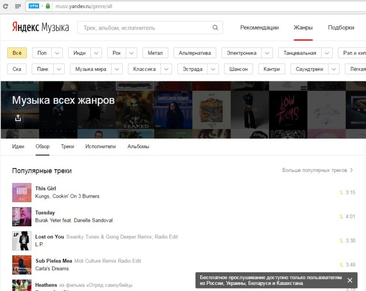
Task: Expand the Танцевальная subgenre dropdown arrow
Action: (x=327, y=53)
